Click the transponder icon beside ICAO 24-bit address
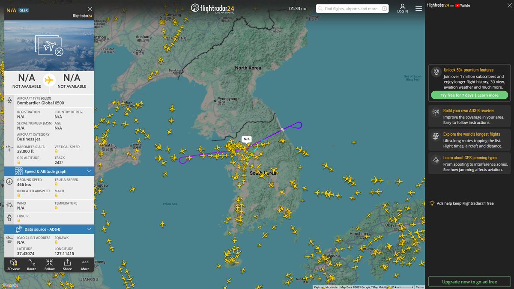This screenshot has height=289, width=514. coord(10,240)
